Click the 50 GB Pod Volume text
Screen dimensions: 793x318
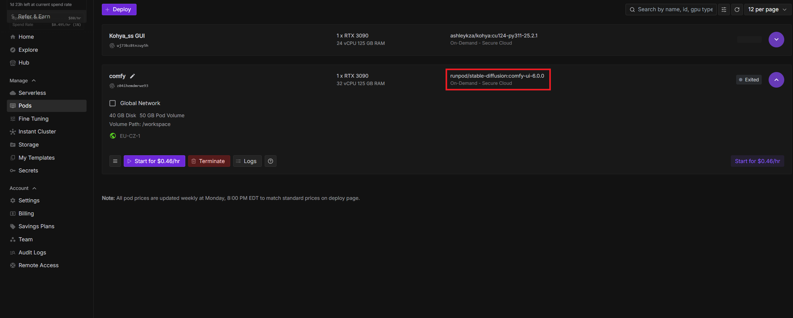click(162, 115)
